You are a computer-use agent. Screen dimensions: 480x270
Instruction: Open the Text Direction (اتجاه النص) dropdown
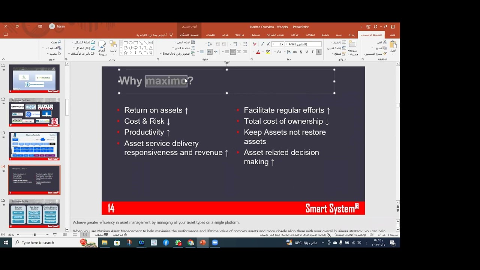point(184,42)
